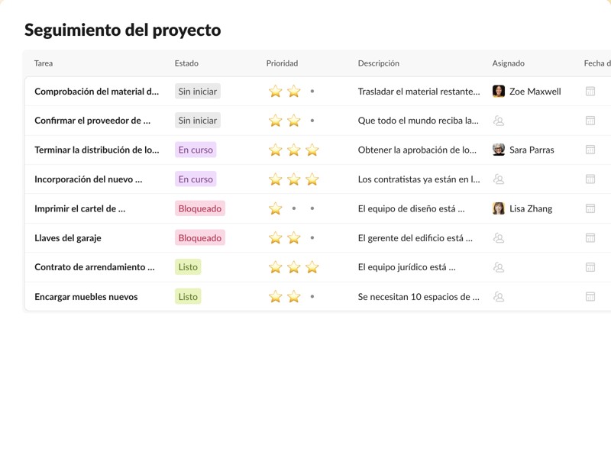Click the green Listo tag for Encargar muebles nuevos
Image resolution: width=611 pixels, height=458 pixels.
pos(188,297)
